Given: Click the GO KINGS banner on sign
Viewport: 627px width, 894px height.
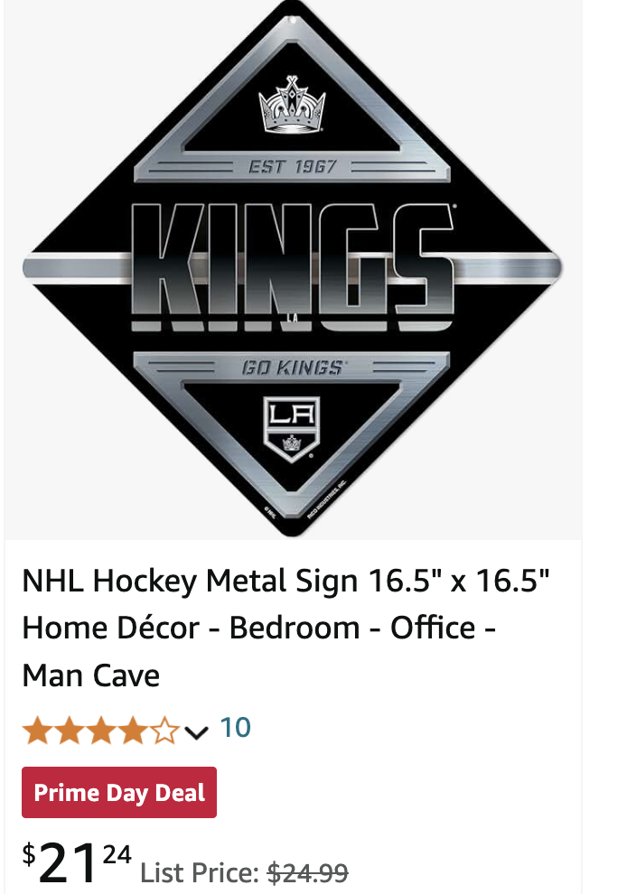Looking at the screenshot, I should coord(292,368).
